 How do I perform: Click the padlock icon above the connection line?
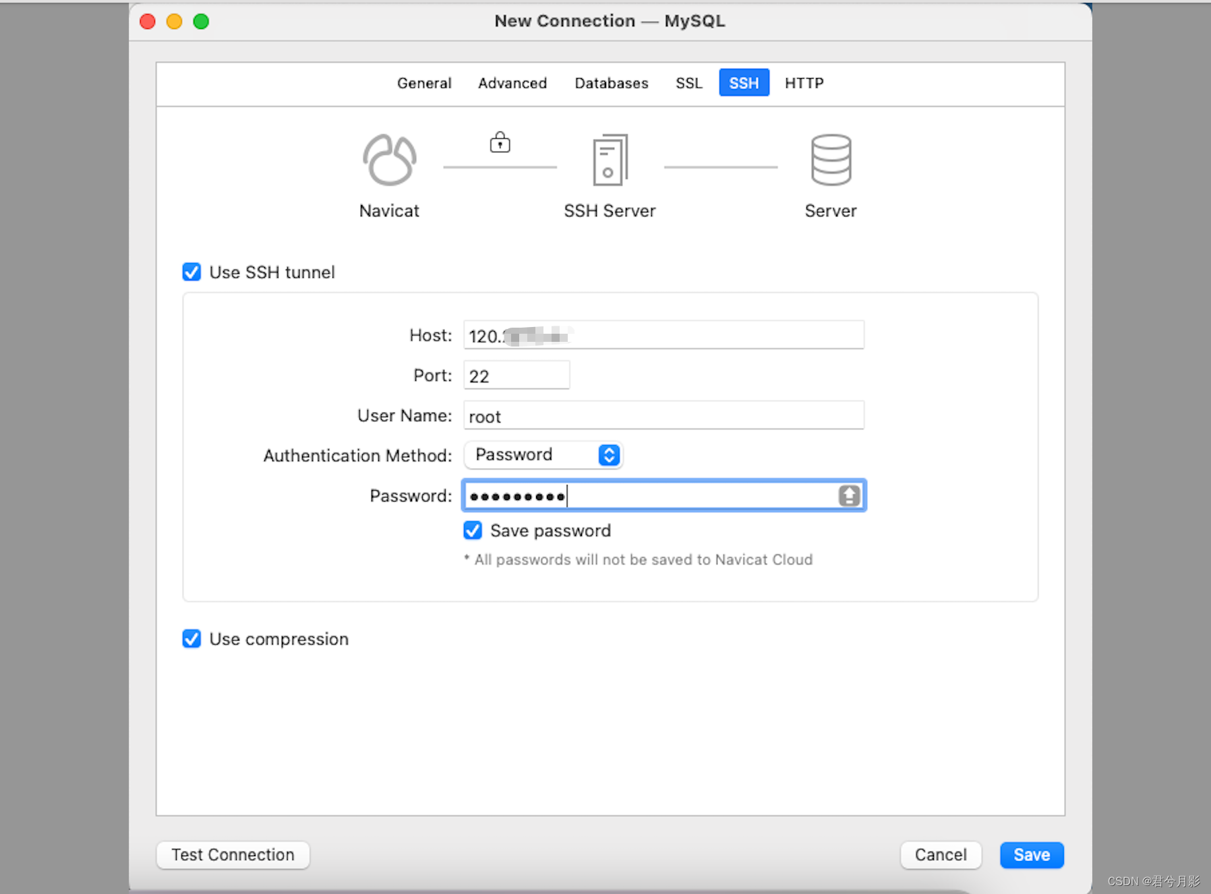coord(499,142)
